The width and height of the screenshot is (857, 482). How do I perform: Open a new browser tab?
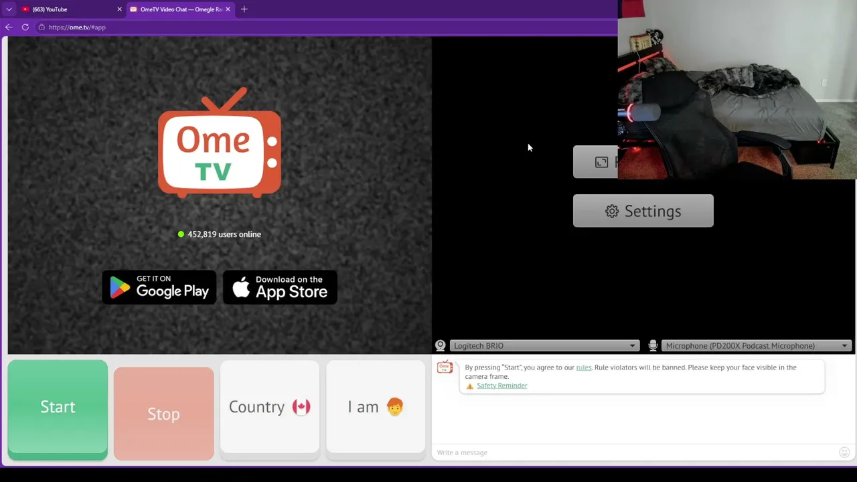tap(244, 9)
